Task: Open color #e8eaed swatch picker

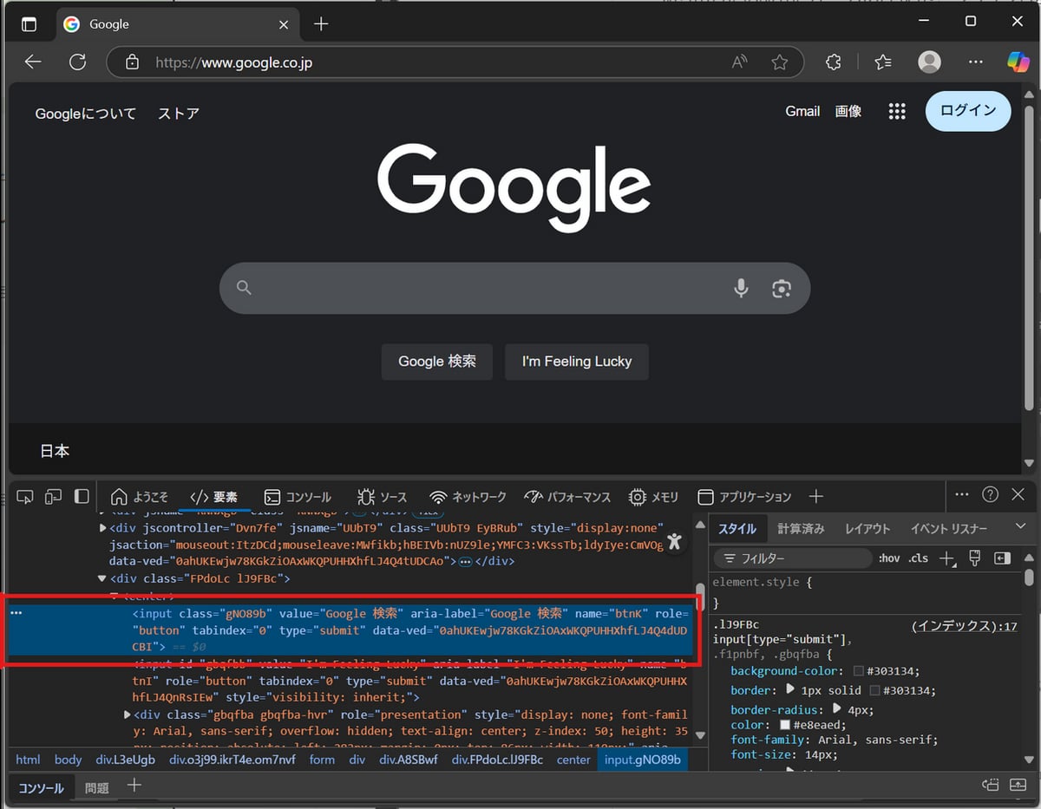Action: [785, 725]
